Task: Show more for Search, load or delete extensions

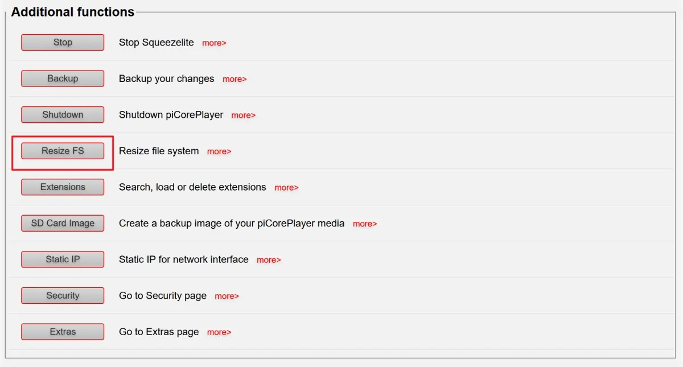Action: [286, 188]
